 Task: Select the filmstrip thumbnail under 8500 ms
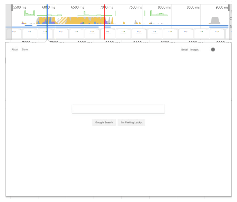point(201,33)
